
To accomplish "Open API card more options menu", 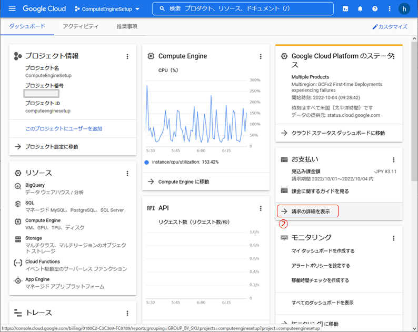I will click(x=260, y=208).
